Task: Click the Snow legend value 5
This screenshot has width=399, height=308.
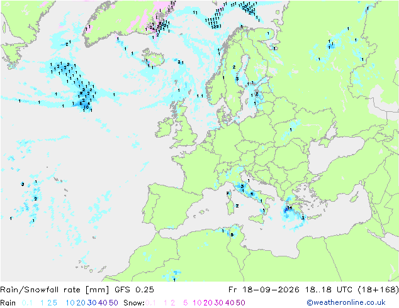Action: 185,303
